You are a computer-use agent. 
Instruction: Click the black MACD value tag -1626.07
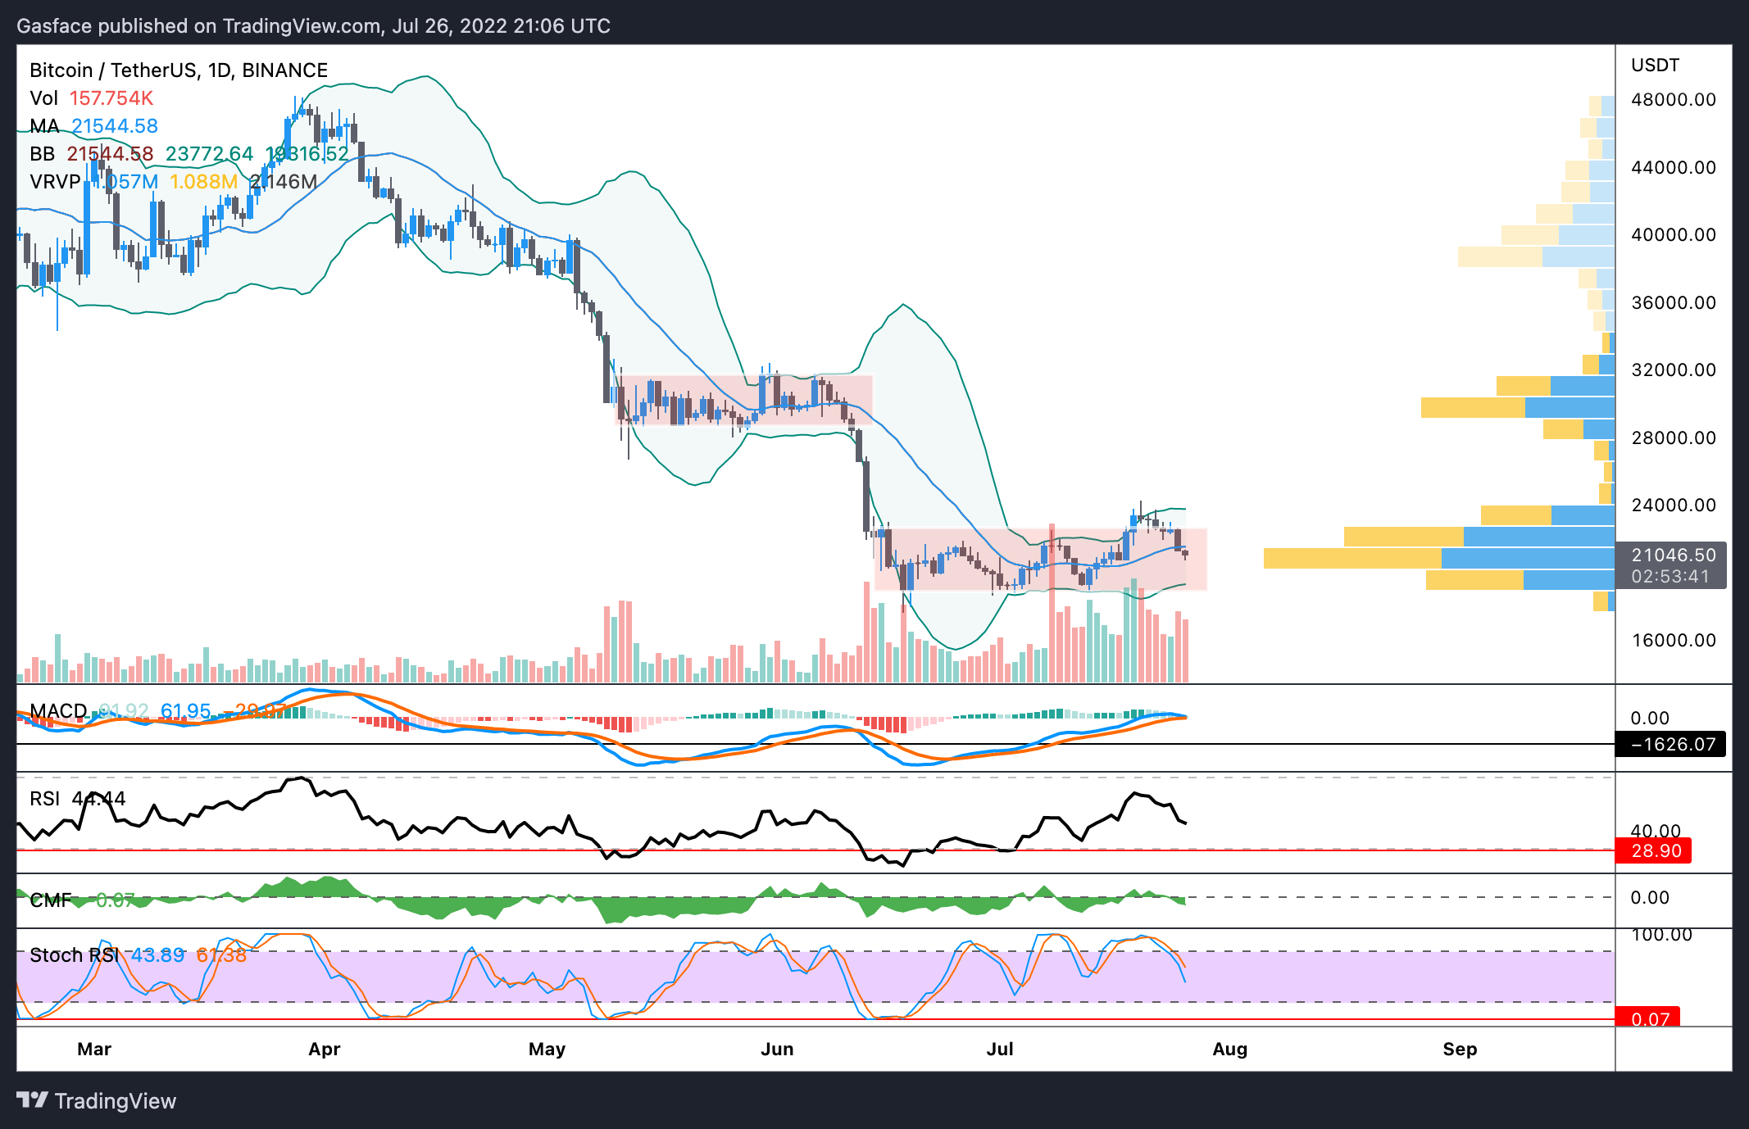point(1672,744)
